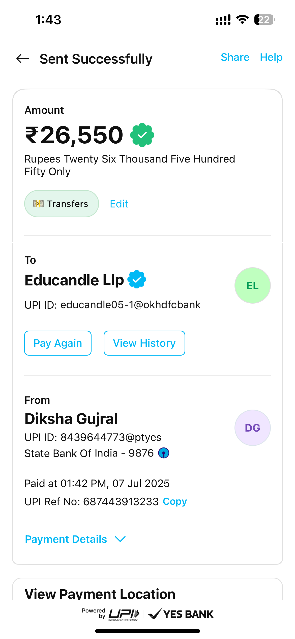Open the View Payment Location card
This screenshot has width=295, height=639.
(x=100, y=594)
